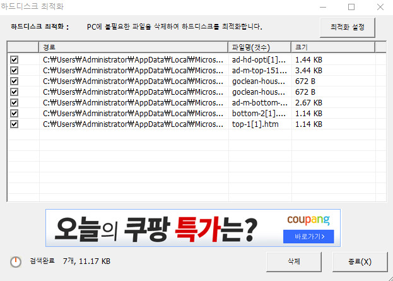Viewport: 393px width, 281px height.
Task: Uncheck the ad-hd-opti[1] file checkbox
Action: point(14,60)
